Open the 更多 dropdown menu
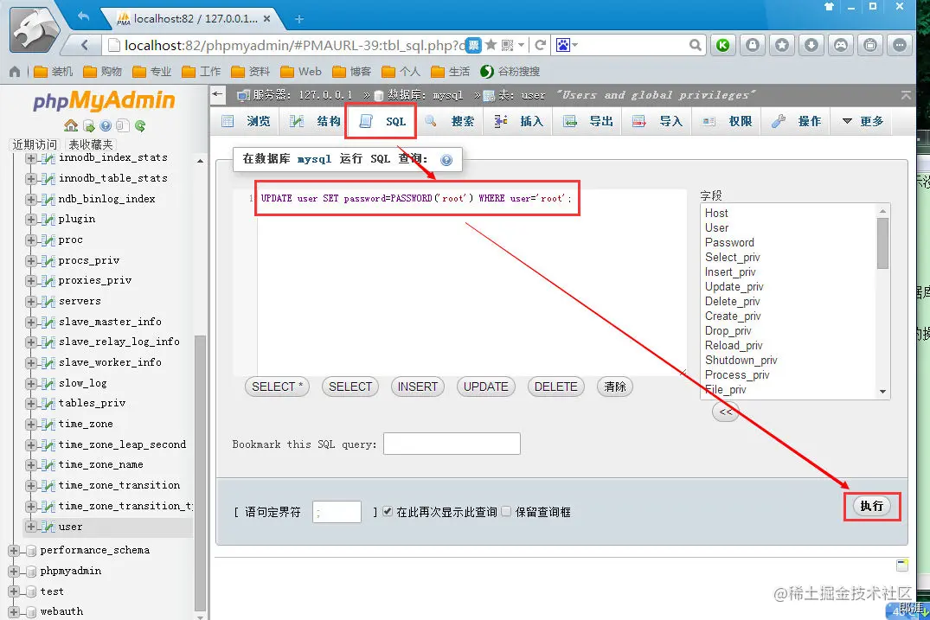Viewport: 930px width, 620px height. 863,122
